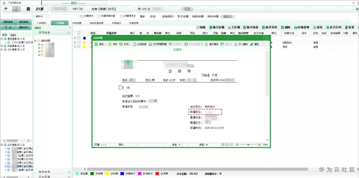Click the page-setup printer icon after 区域选择
Viewport: 359px width, 178px height.
pyautogui.click(x=150, y=44)
